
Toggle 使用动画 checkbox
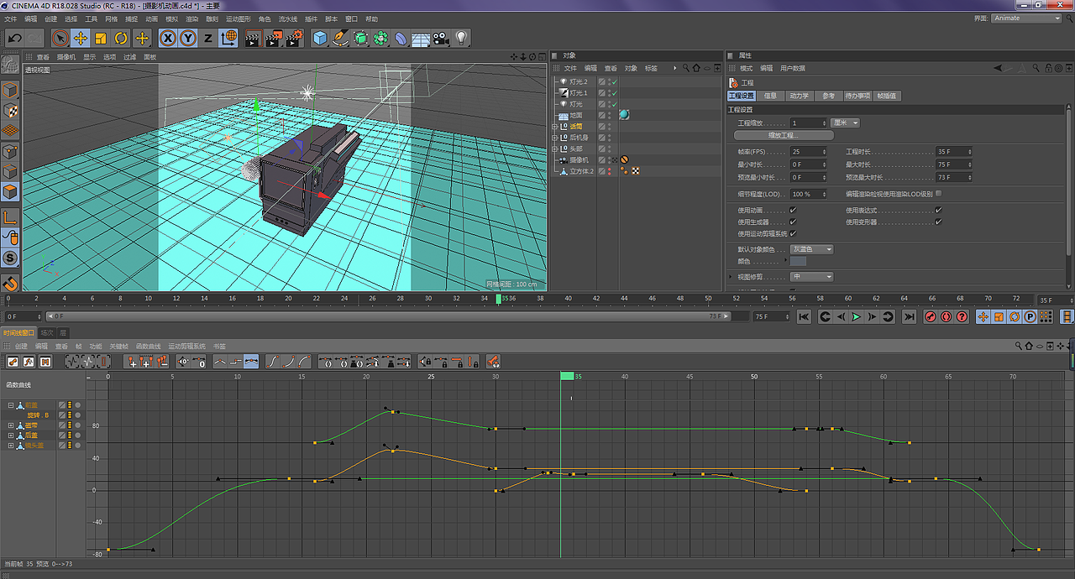click(793, 210)
